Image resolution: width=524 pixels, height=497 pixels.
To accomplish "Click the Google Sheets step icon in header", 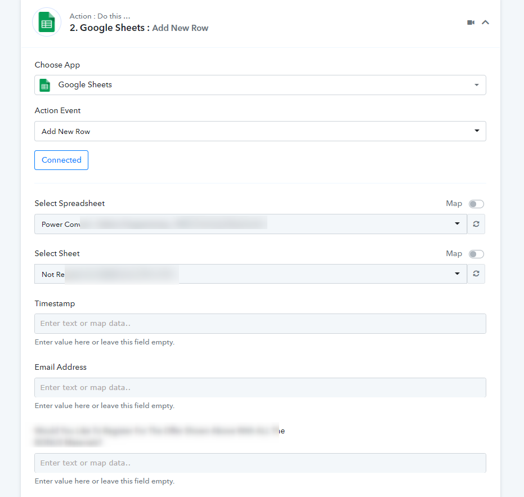I will pyautogui.click(x=47, y=22).
